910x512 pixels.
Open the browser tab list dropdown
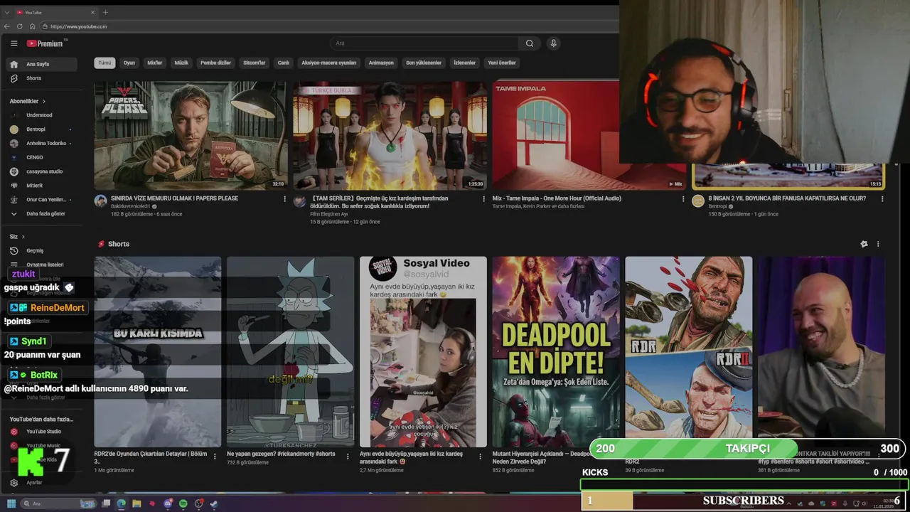(7, 12)
